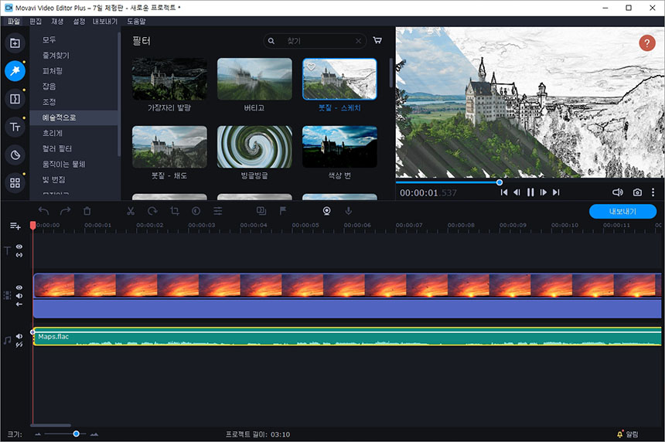Mute the video track speaker icon
The image size is (665, 442).
click(x=19, y=296)
